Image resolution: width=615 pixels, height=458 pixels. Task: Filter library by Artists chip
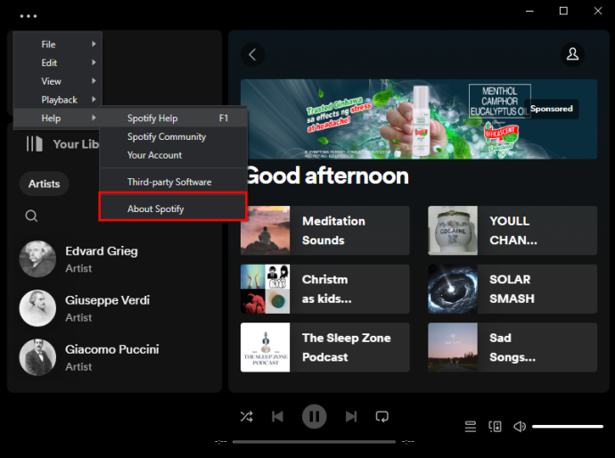click(x=45, y=184)
